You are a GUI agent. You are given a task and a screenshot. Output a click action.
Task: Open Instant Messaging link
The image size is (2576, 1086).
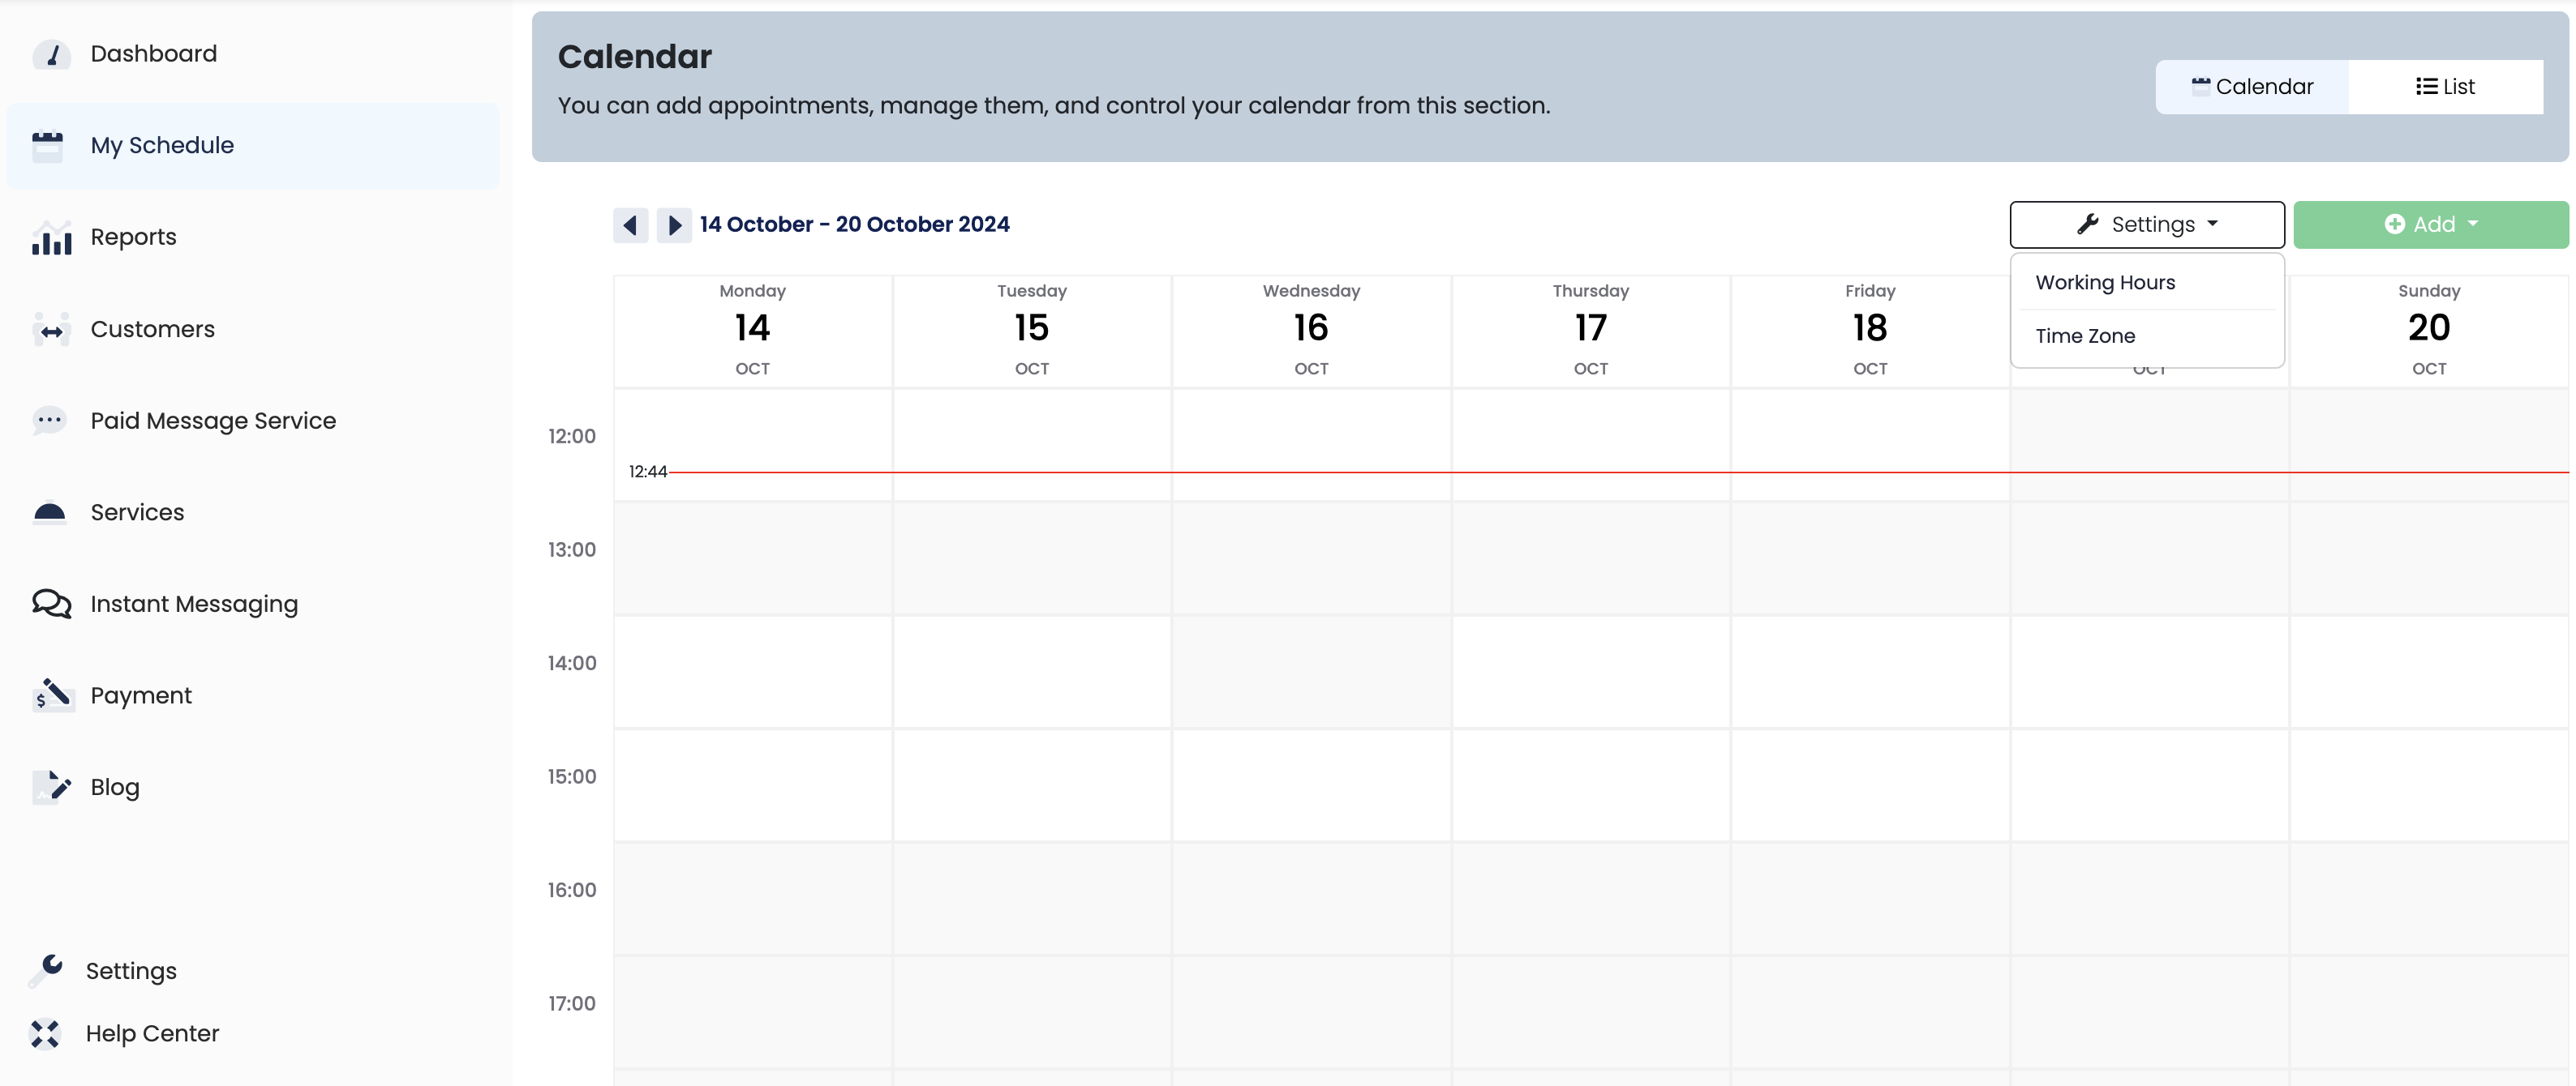point(194,605)
